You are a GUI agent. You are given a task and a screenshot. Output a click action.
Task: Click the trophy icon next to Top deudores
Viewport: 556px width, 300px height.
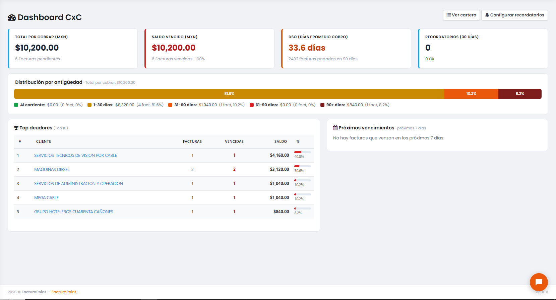click(16, 128)
